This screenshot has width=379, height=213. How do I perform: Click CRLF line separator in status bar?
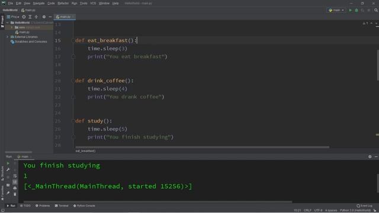pyautogui.click(x=307, y=211)
